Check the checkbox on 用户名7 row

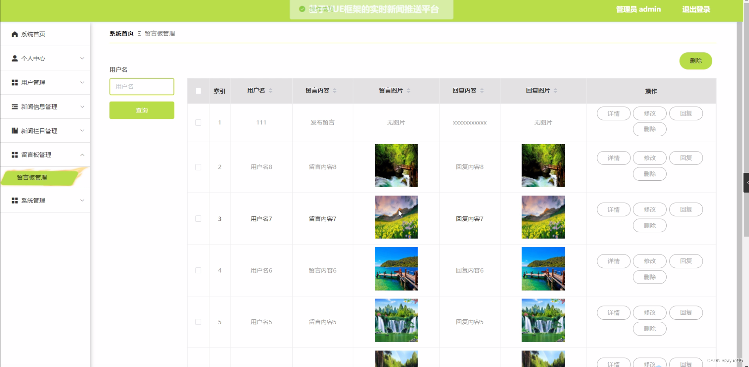coord(198,219)
